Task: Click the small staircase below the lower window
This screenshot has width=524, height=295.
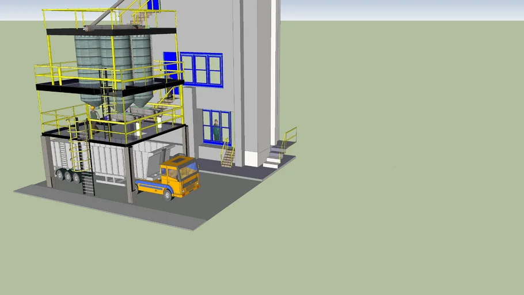Action: pos(228,157)
